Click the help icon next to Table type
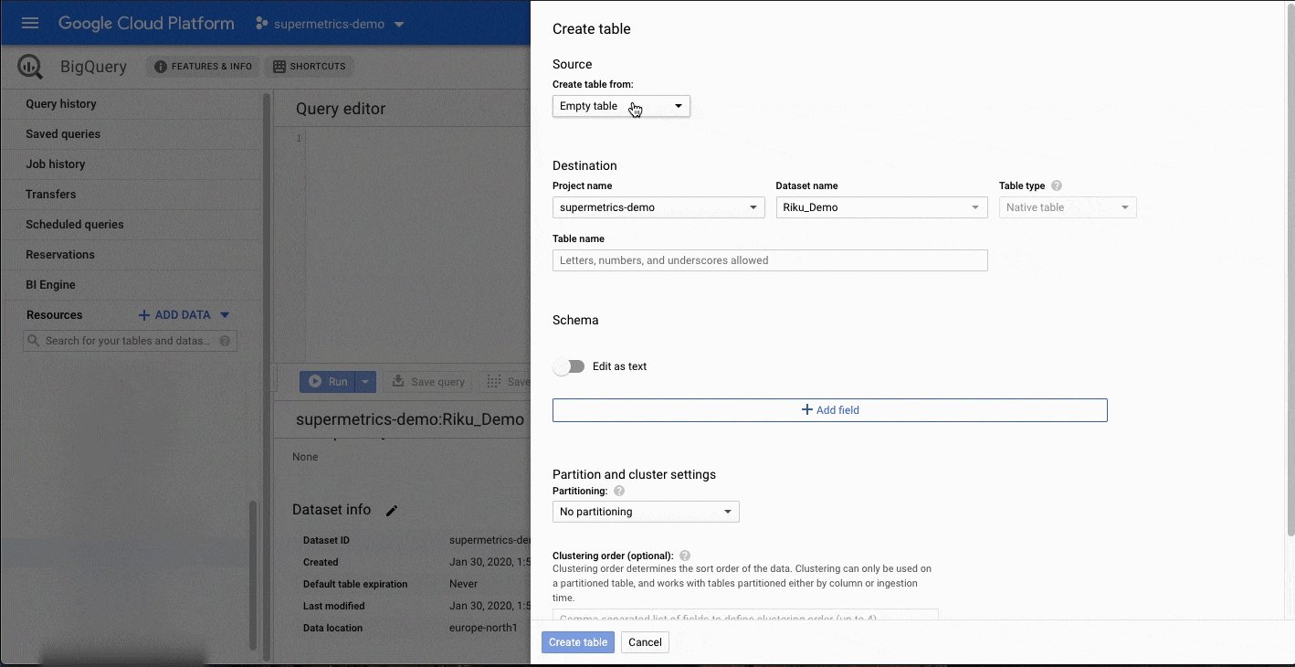This screenshot has height=667, width=1295. pyautogui.click(x=1056, y=185)
